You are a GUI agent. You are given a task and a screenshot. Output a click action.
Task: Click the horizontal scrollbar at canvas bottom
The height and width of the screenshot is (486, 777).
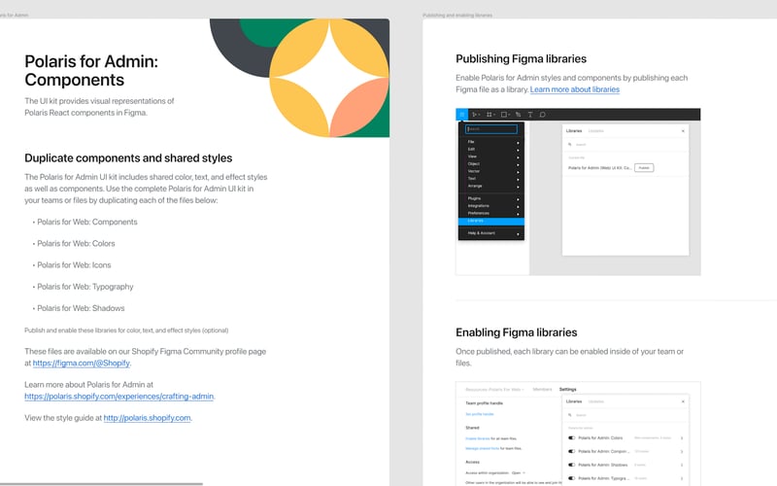101,483
